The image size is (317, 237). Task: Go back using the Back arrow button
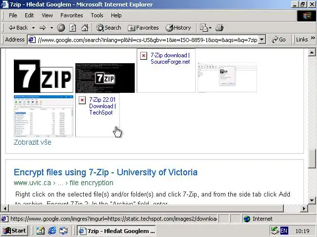click(18, 28)
